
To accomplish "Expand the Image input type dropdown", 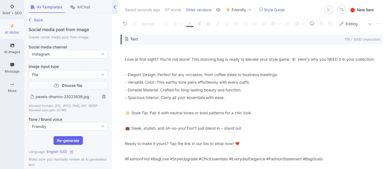I will tap(68, 75).
